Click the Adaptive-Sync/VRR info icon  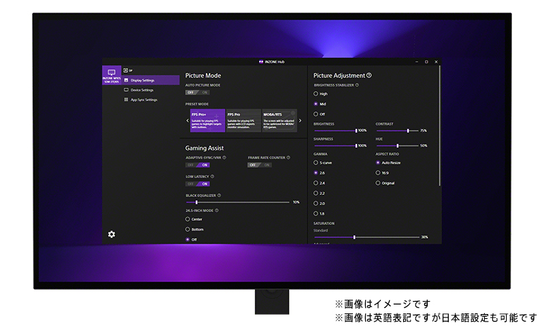click(225, 158)
